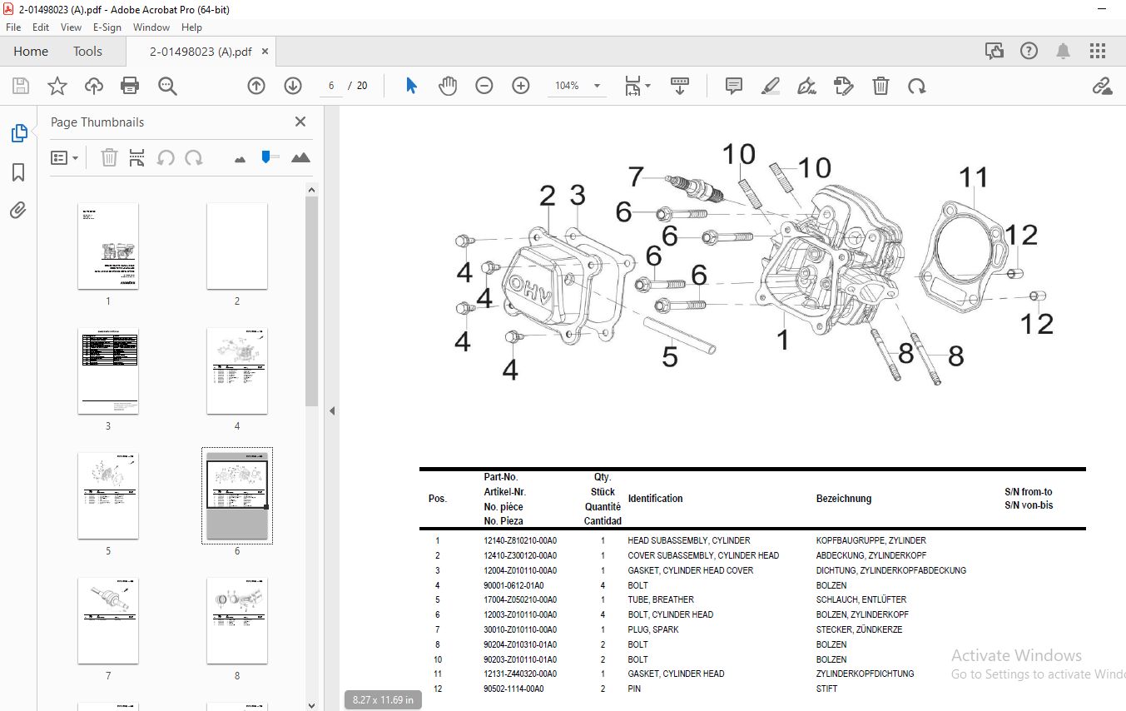This screenshot has height=711, width=1126.
Task: Click text GASKET, CYLINDER HEAD COVER
Action: (691, 571)
